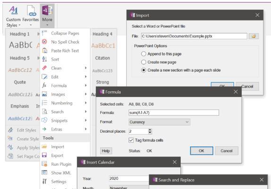Expand the Clean submenu arrow
Image resolution: width=271 pixels, height=189 pixels.
pyautogui.click(x=85, y=68)
